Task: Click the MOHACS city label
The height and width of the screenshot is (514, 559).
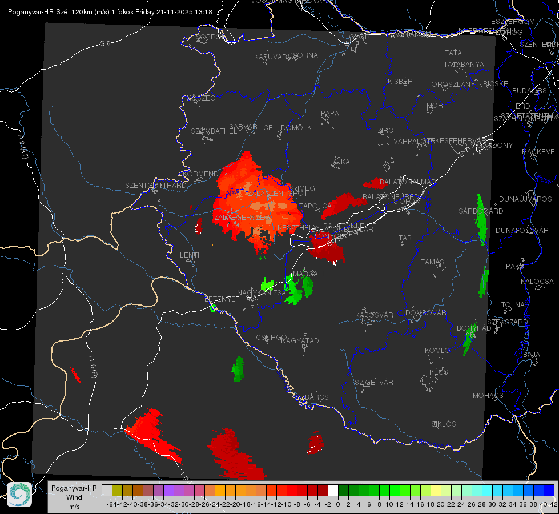Action: 488,396
